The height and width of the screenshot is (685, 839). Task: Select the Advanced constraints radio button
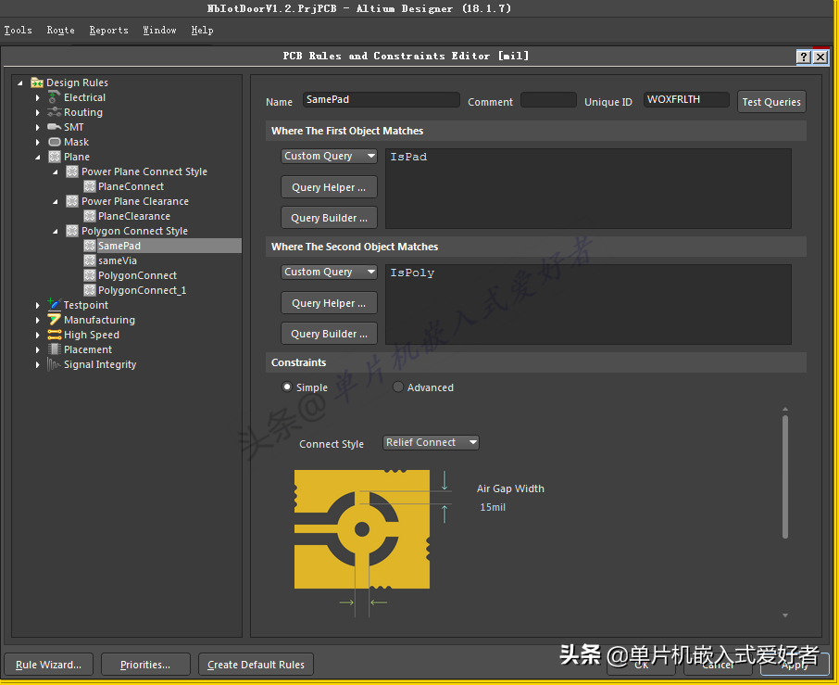(398, 387)
